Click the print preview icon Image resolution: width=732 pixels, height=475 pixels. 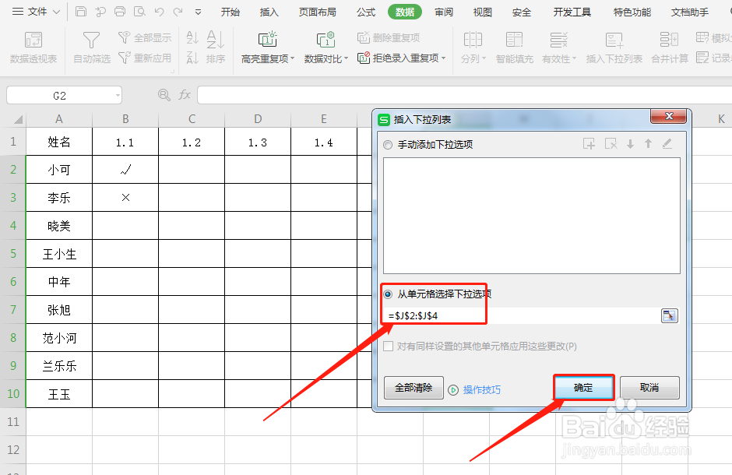[139, 12]
